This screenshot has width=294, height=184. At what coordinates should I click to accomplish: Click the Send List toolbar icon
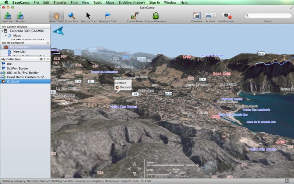click(x=8, y=16)
